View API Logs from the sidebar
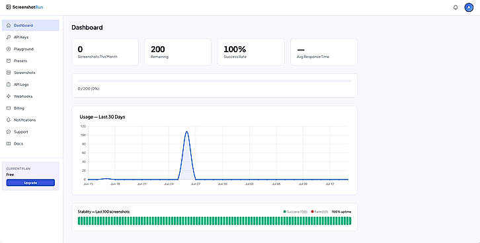Image resolution: width=480 pixels, height=243 pixels. (30, 85)
